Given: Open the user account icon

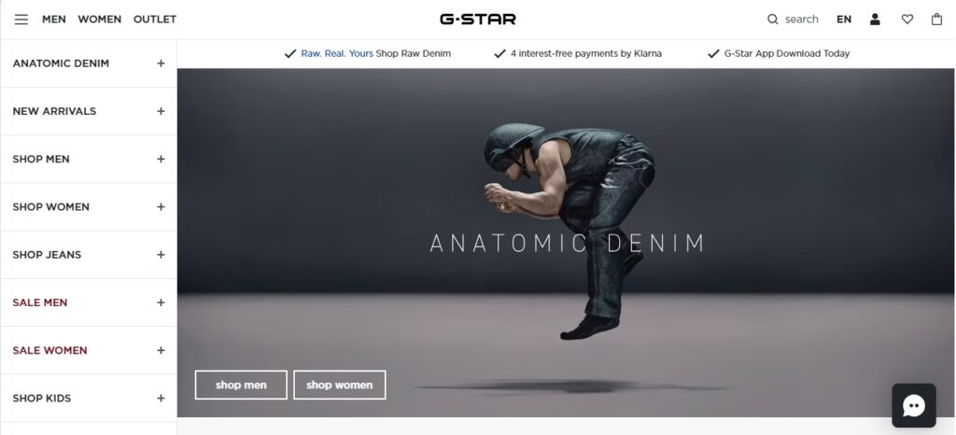Looking at the screenshot, I should click(x=875, y=20).
